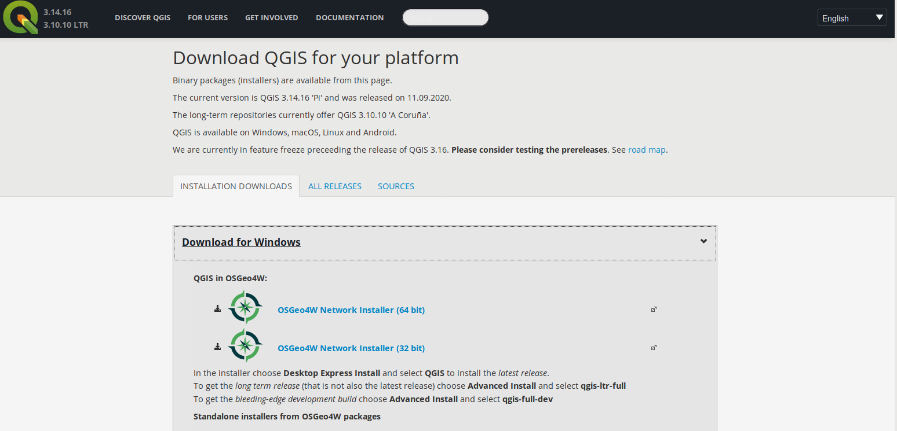The width and height of the screenshot is (897, 431).
Task: Click the external link icon on the 32 bit row
Action: [x=654, y=348]
